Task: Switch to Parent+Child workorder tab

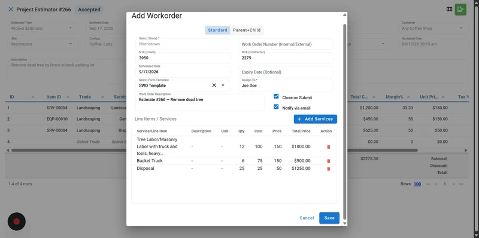Action: click(x=247, y=30)
